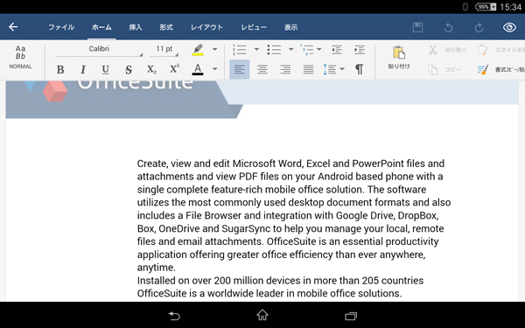The image size is (525, 328).
Task: Toggle subscript formatting
Action: click(x=151, y=69)
